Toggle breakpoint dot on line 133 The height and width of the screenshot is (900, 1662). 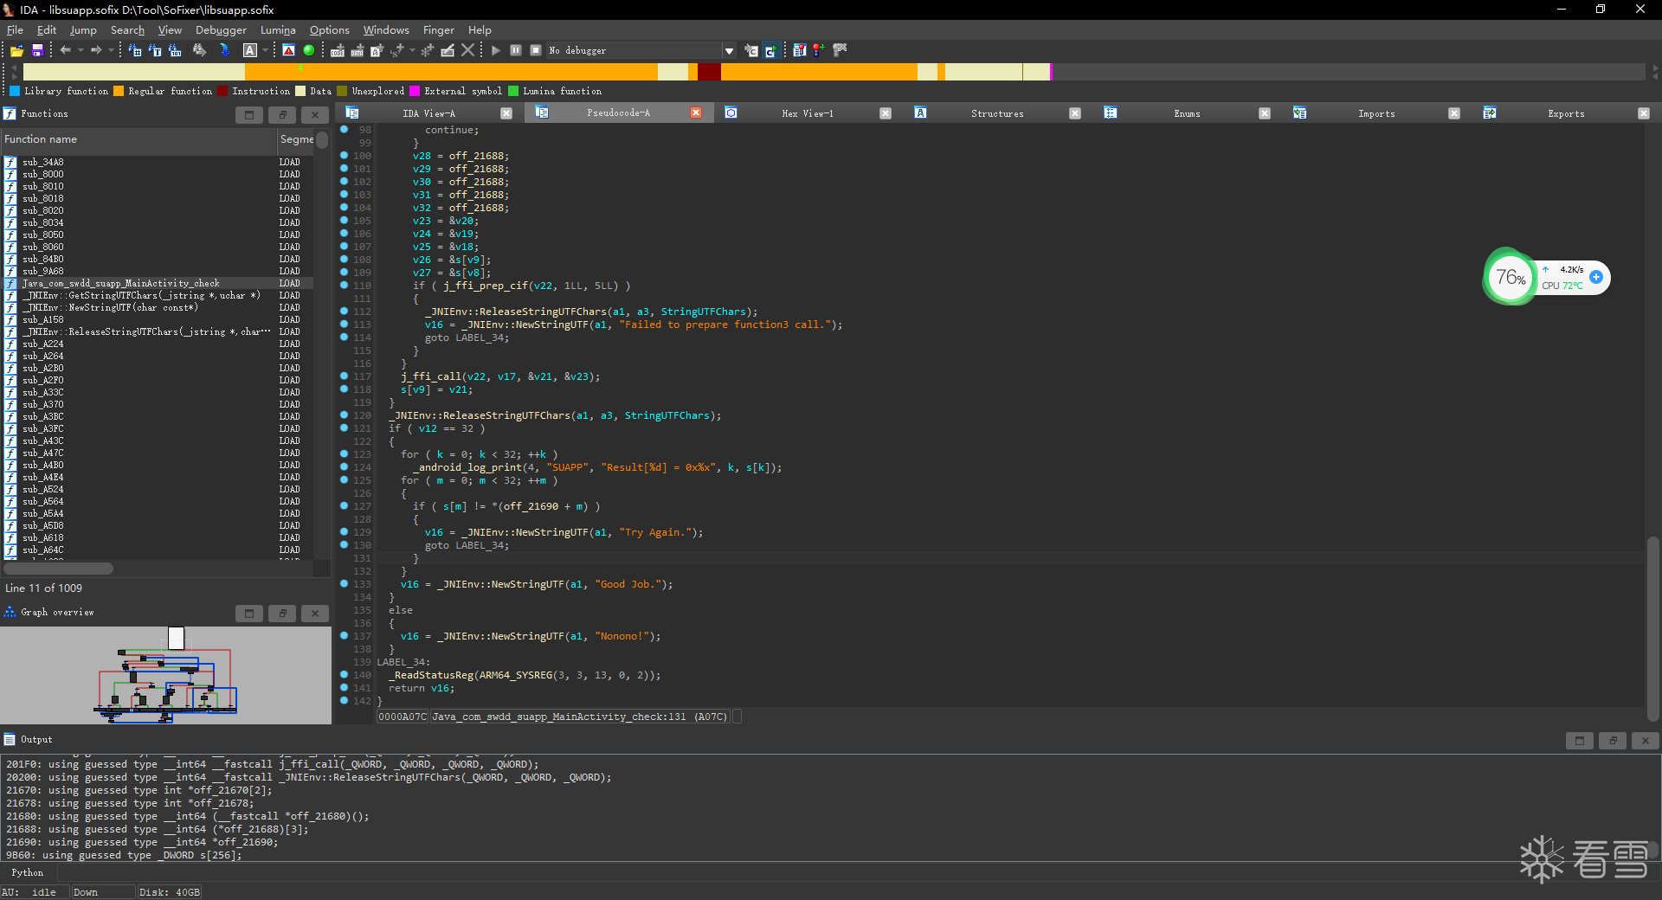point(345,584)
